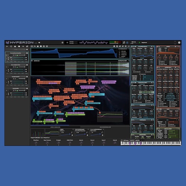Select the right tab above modulation slots
Screen dimensions: 186x186
[x=105, y=127]
